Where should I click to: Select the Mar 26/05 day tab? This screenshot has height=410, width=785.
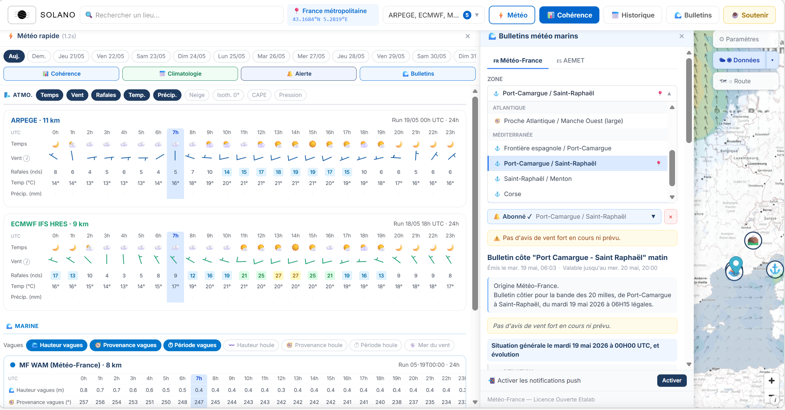271,56
